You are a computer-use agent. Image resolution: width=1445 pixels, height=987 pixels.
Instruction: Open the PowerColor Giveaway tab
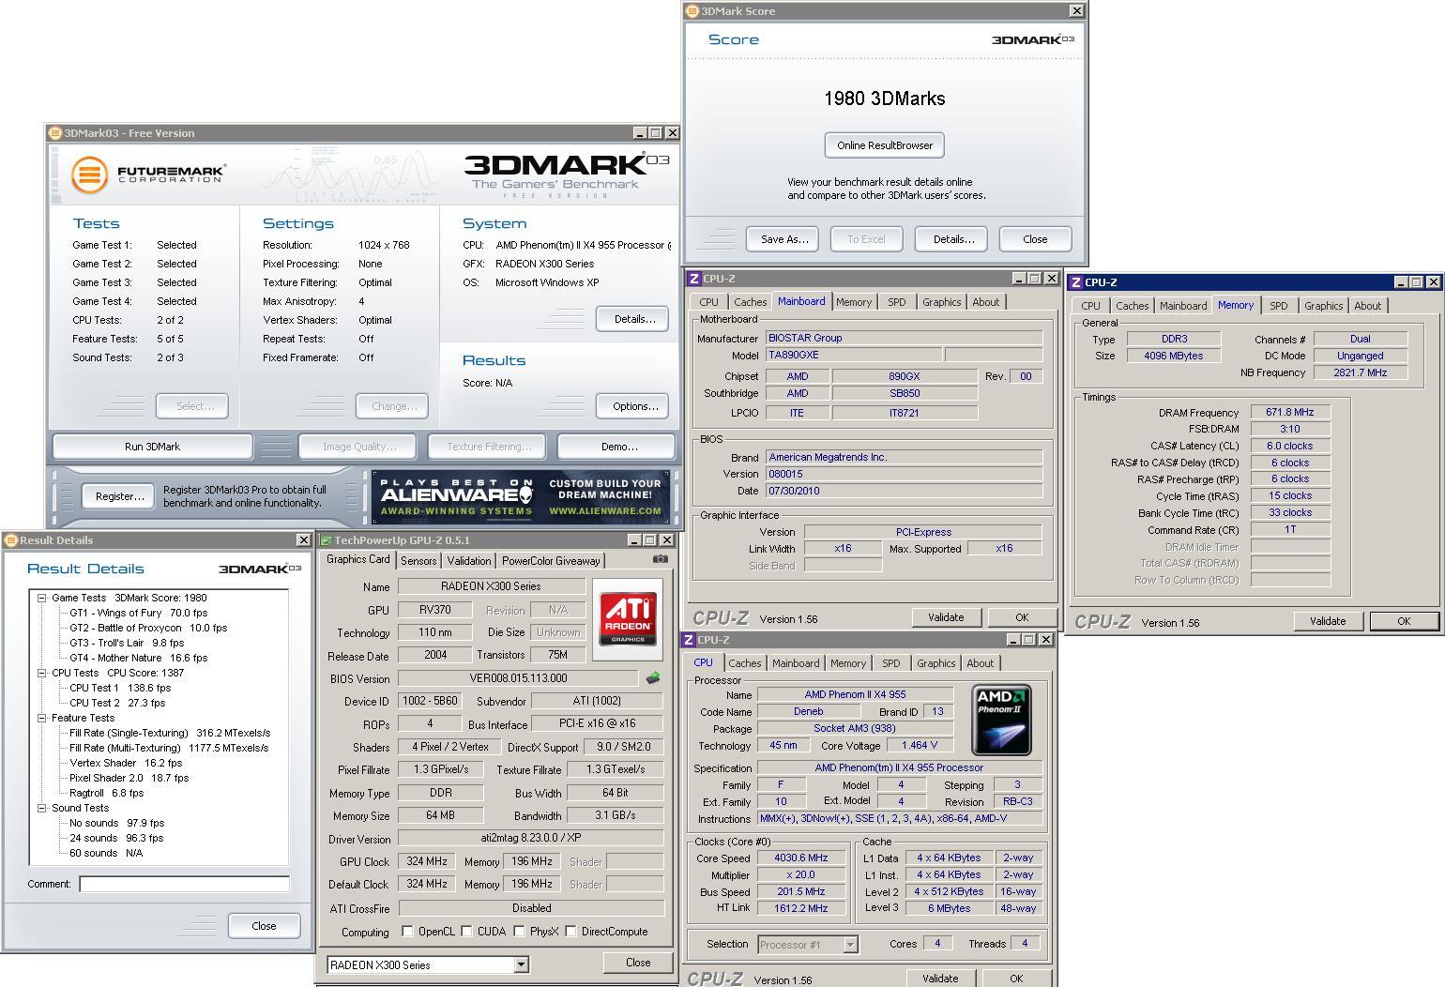(551, 561)
